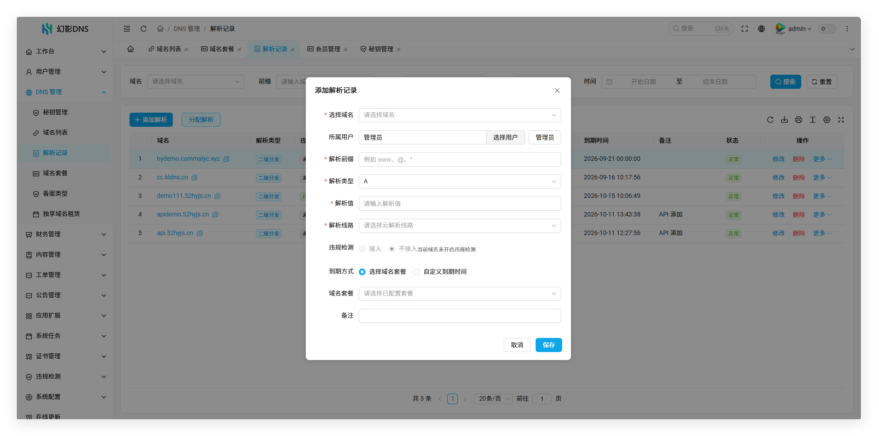Image resolution: width=879 pixels, height=436 pixels.
Task: Open the vertical more-options icon
Action: pyautogui.click(x=847, y=29)
